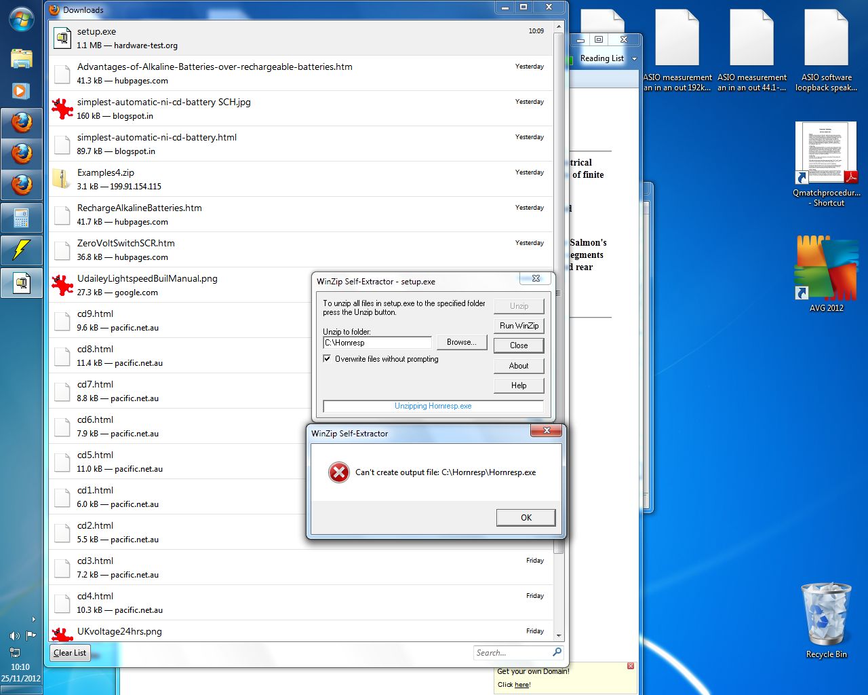Screen dimensions: 868x695
Task: Click the network tray icon
Action: point(14,652)
